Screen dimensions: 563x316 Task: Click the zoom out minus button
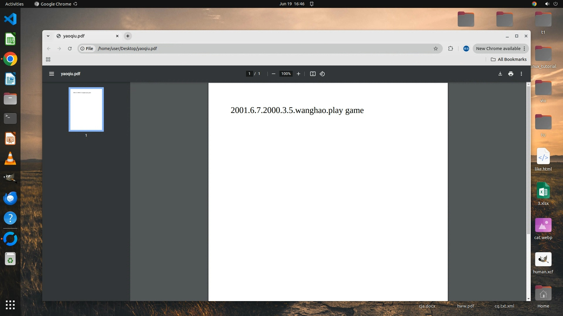(x=273, y=74)
